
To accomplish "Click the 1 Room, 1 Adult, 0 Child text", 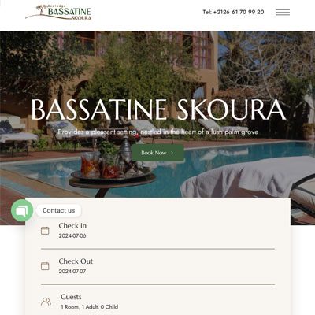I will [x=90, y=306].
